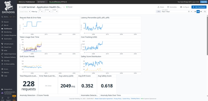Click the Latency Percentiles widget title
Screen dimensions: 208x101
[x=95, y=17]
